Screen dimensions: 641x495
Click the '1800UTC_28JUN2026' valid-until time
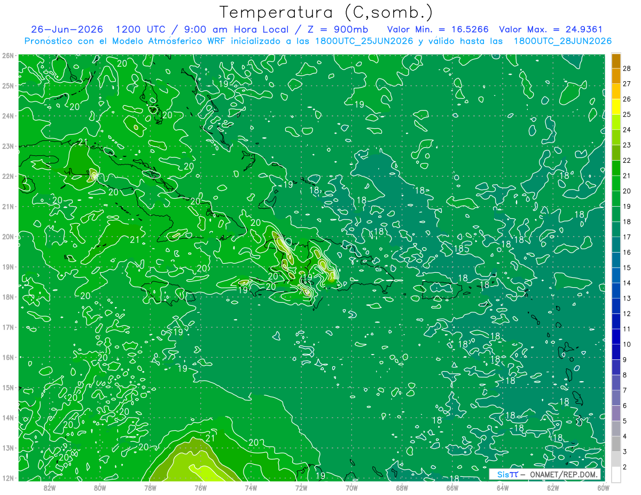[x=562, y=41]
